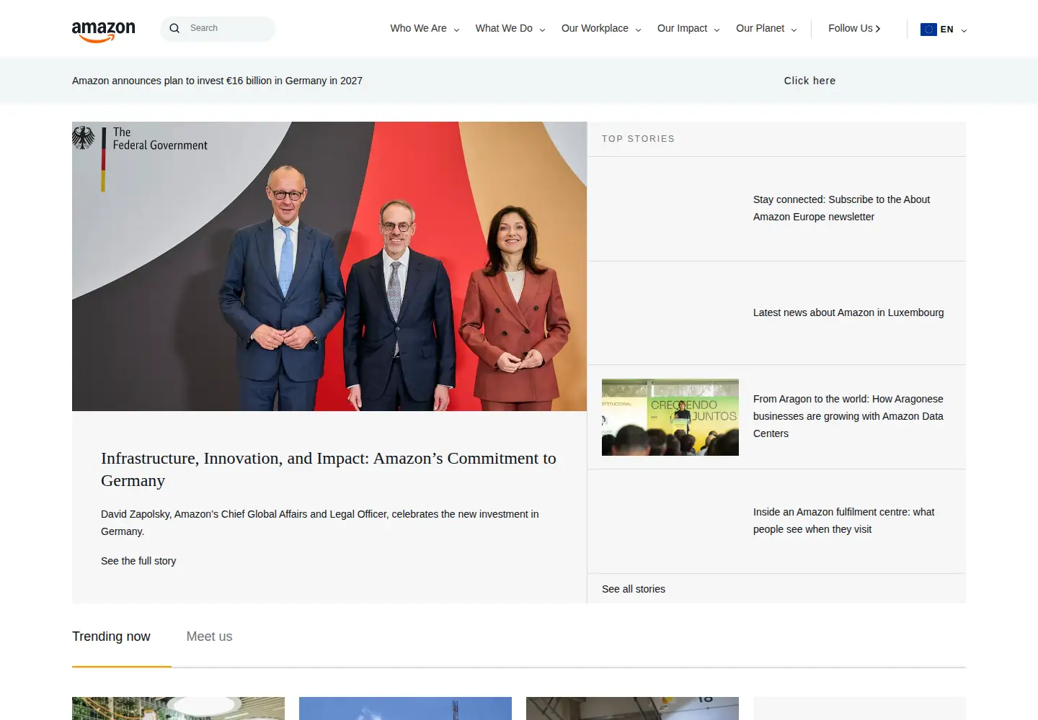Viewport: 1038px width, 720px height.
Task: Switch to the Meet us tab
Action: (x=209, y=636)
